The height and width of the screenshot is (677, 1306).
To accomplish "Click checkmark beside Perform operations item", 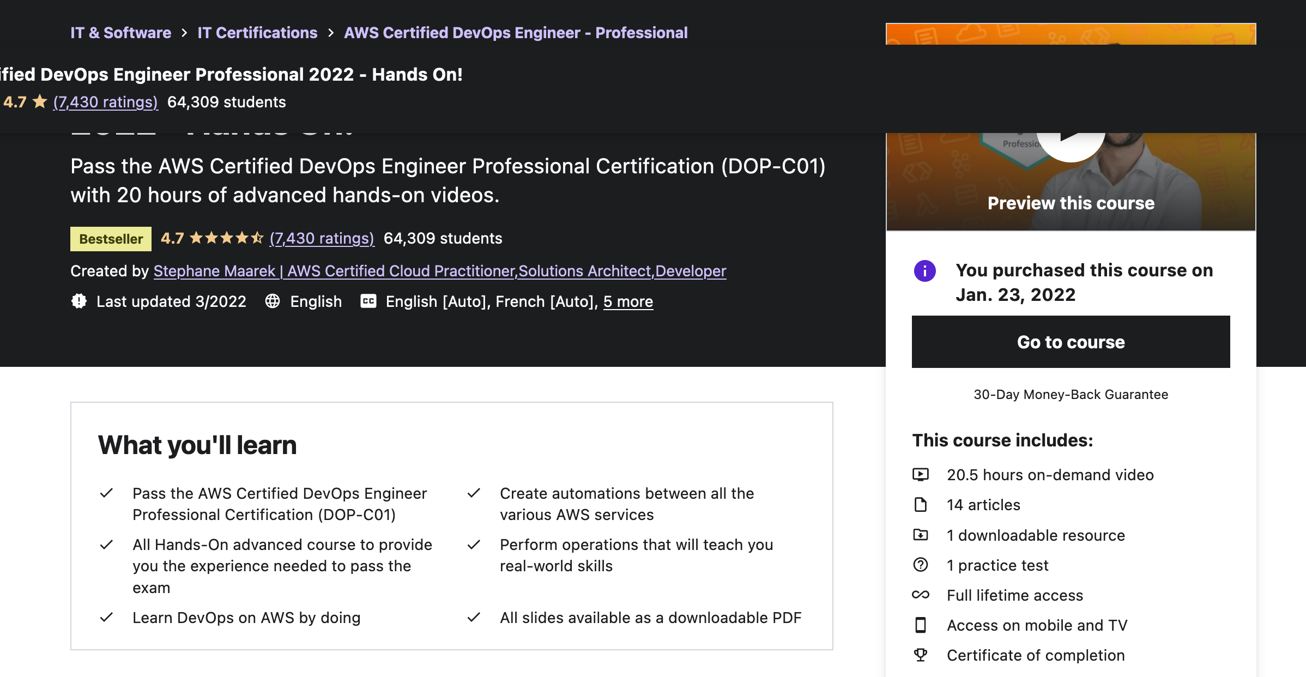I will [474, 544].
